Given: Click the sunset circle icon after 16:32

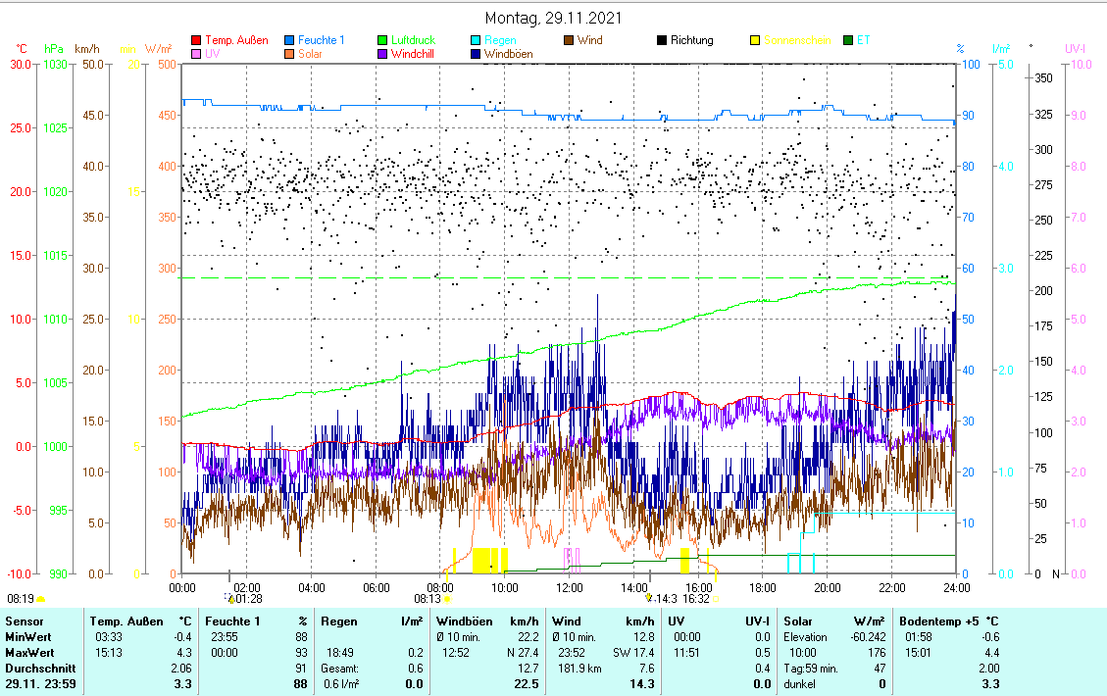Looking at the screenshot, I should (x=715, y=599).
